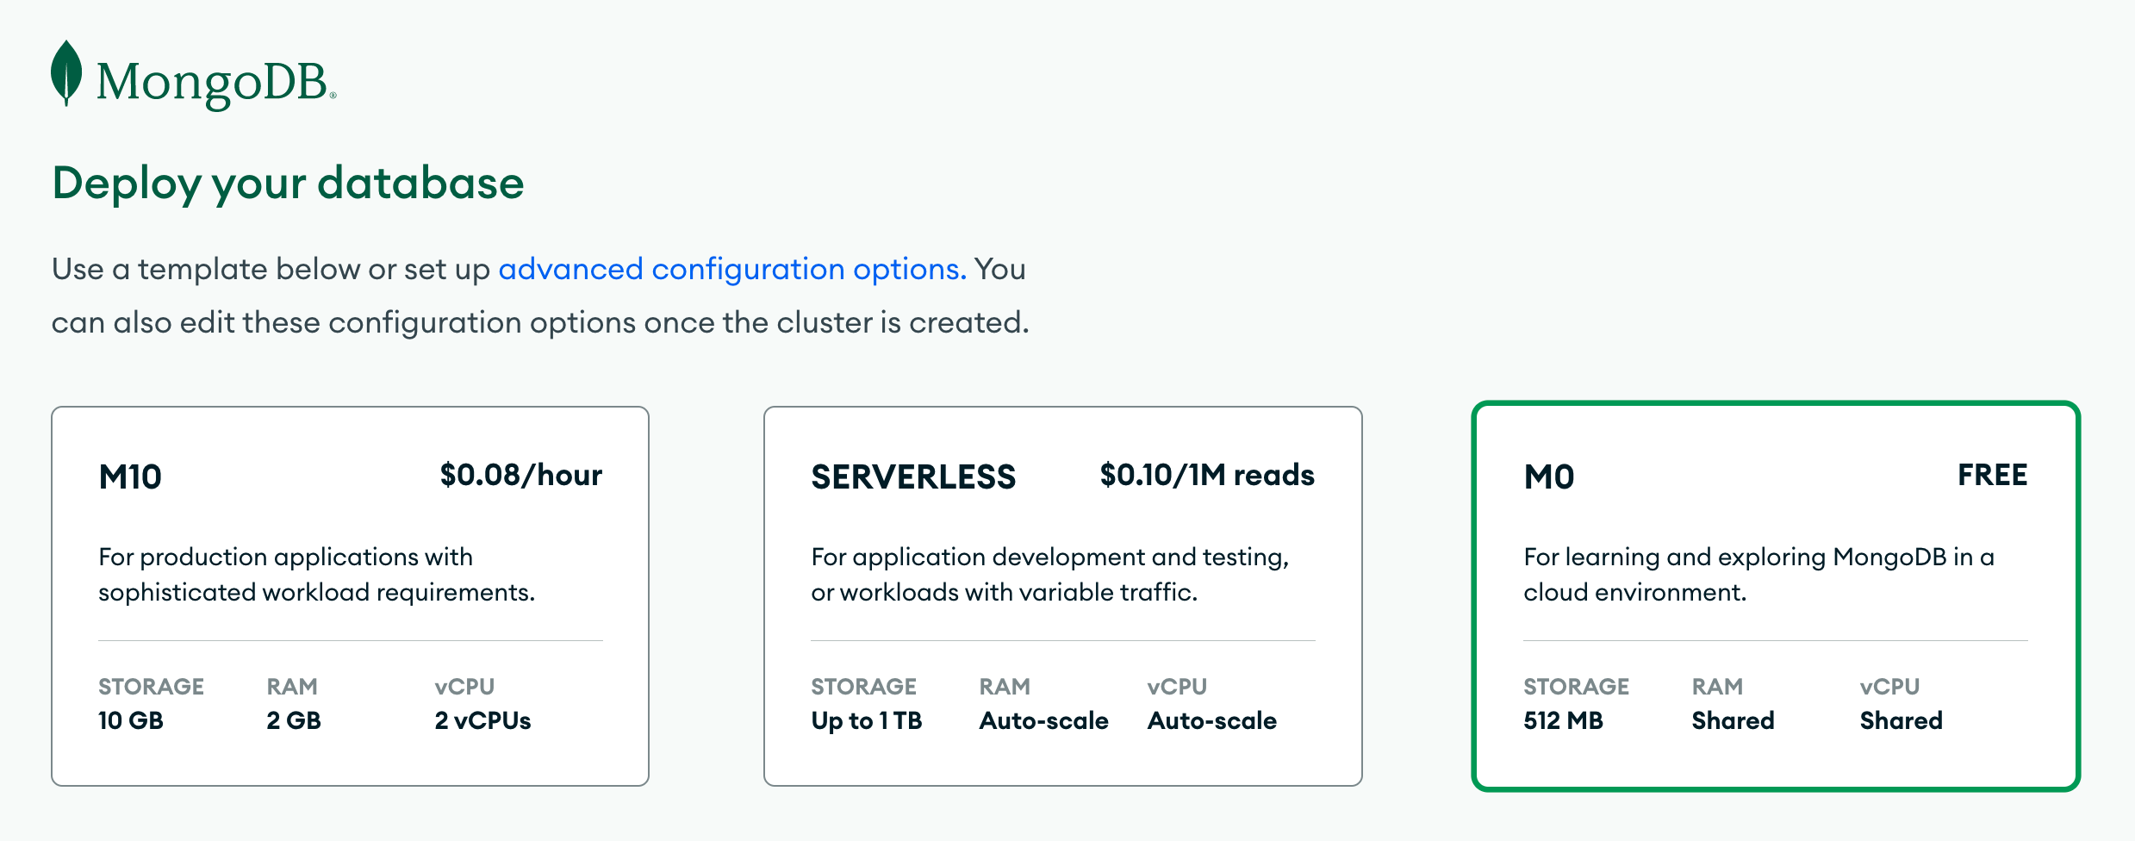This screenshot has width=2135, height=841.
Task: Click the 'Up to 1 TB' storage value
Action: [866, 720]
